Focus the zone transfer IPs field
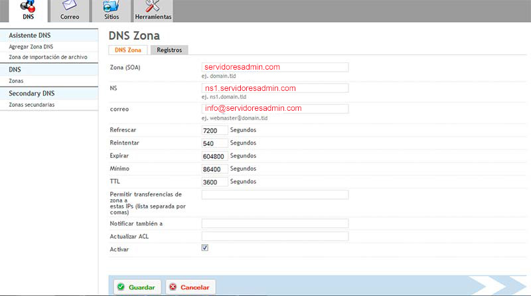The width and height of the screenshot is (531, 296). [x=275, y=194]
